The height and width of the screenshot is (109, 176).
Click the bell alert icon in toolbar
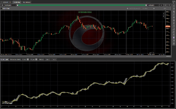click(x=174, y=43)
